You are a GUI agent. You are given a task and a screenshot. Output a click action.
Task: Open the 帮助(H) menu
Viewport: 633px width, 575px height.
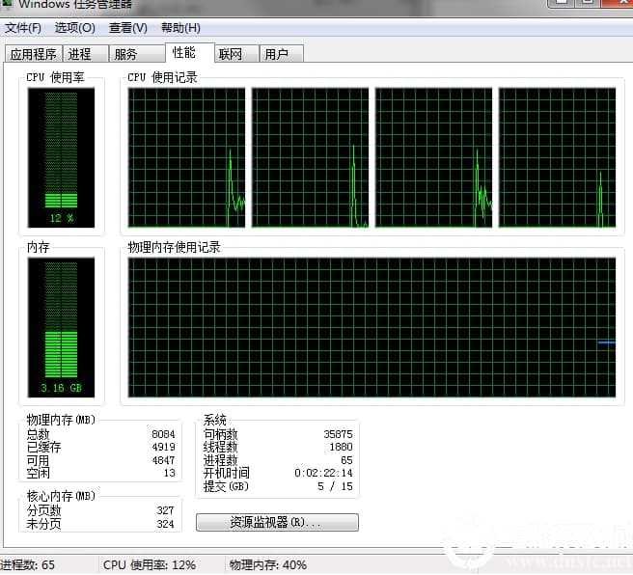pos(180,28)
